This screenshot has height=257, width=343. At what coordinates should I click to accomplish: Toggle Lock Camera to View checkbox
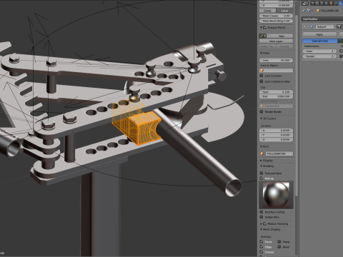coord(262,81)
